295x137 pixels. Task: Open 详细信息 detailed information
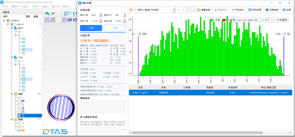[x=272, y=10]
